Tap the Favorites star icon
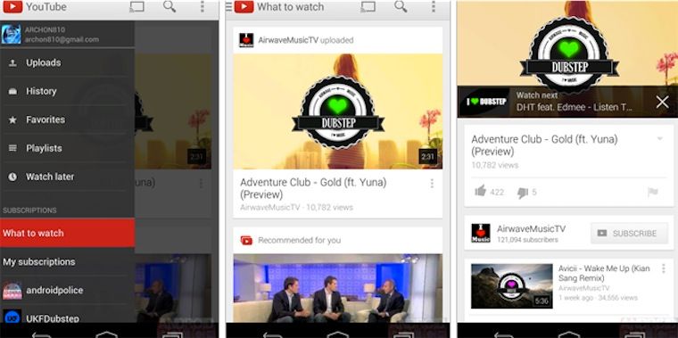Screen dimensions: 678x338 (12, 120)
